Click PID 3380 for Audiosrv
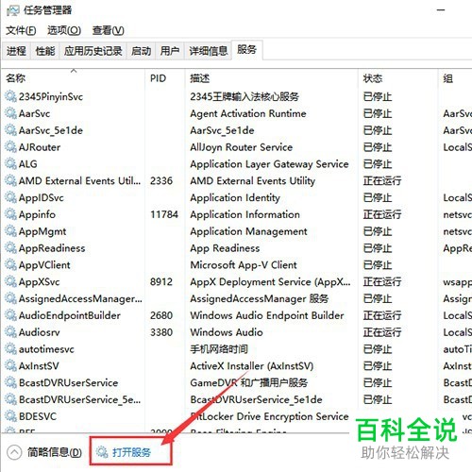 (x=161, y=332)
